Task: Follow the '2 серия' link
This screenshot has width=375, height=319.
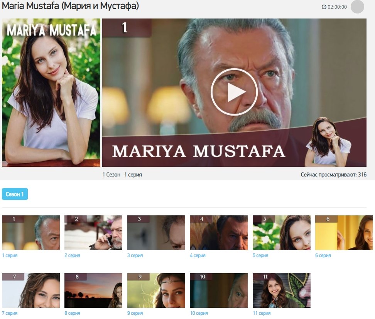Action: 72,255
